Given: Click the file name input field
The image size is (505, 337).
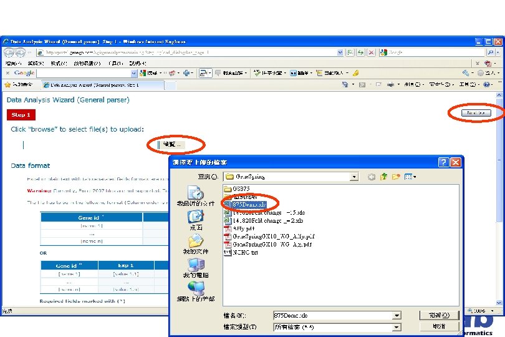Looking at the screenshot, I should pos(333,316).
